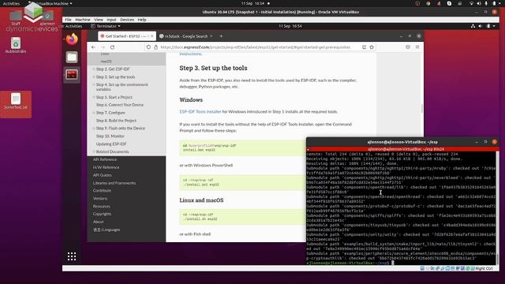This screenshot has width=505, height=284.
Task: Open Step 10. Monitor sidebar link
Action: coord(110,136)
